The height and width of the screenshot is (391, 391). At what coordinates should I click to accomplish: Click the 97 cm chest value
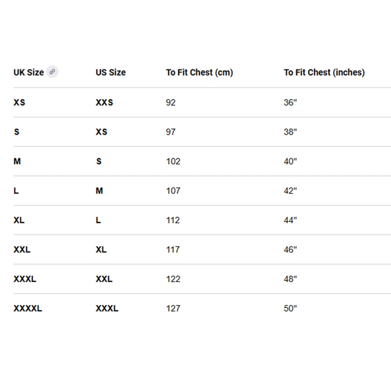tap(171, 132)
